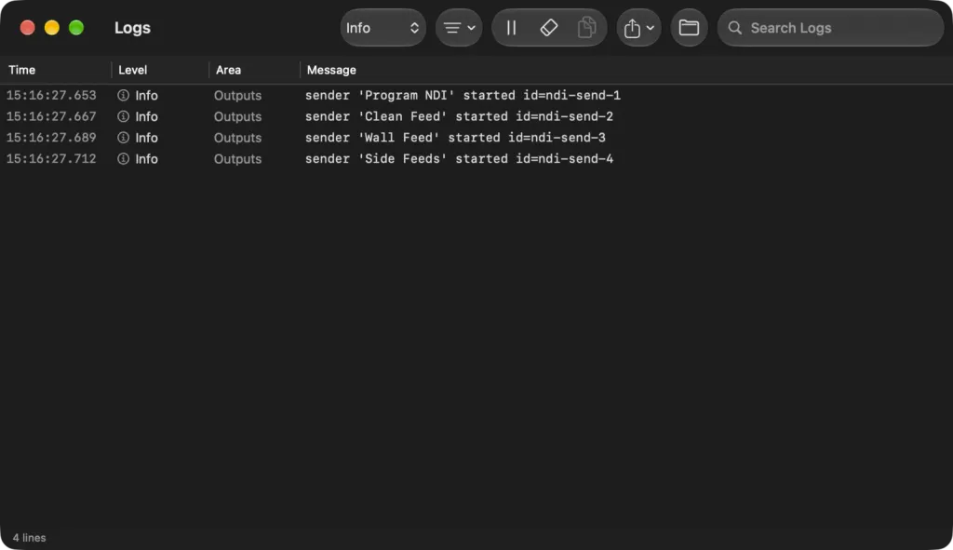Open the filter lines dropdown menu

[x=459, y=28]
